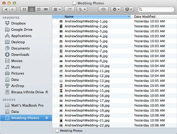Image resolution: width=177 pixels, height=134 pixels.
Task: Click the title bar Wedding Photos proxy icon
Action: coord(74,3)
